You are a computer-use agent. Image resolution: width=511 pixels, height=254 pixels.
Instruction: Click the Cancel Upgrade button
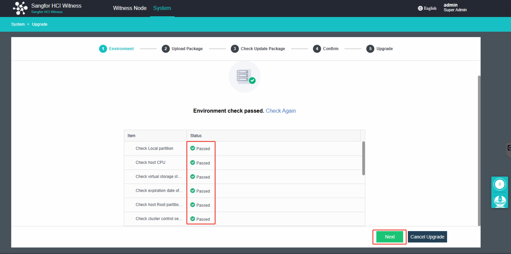pos(427,237)
